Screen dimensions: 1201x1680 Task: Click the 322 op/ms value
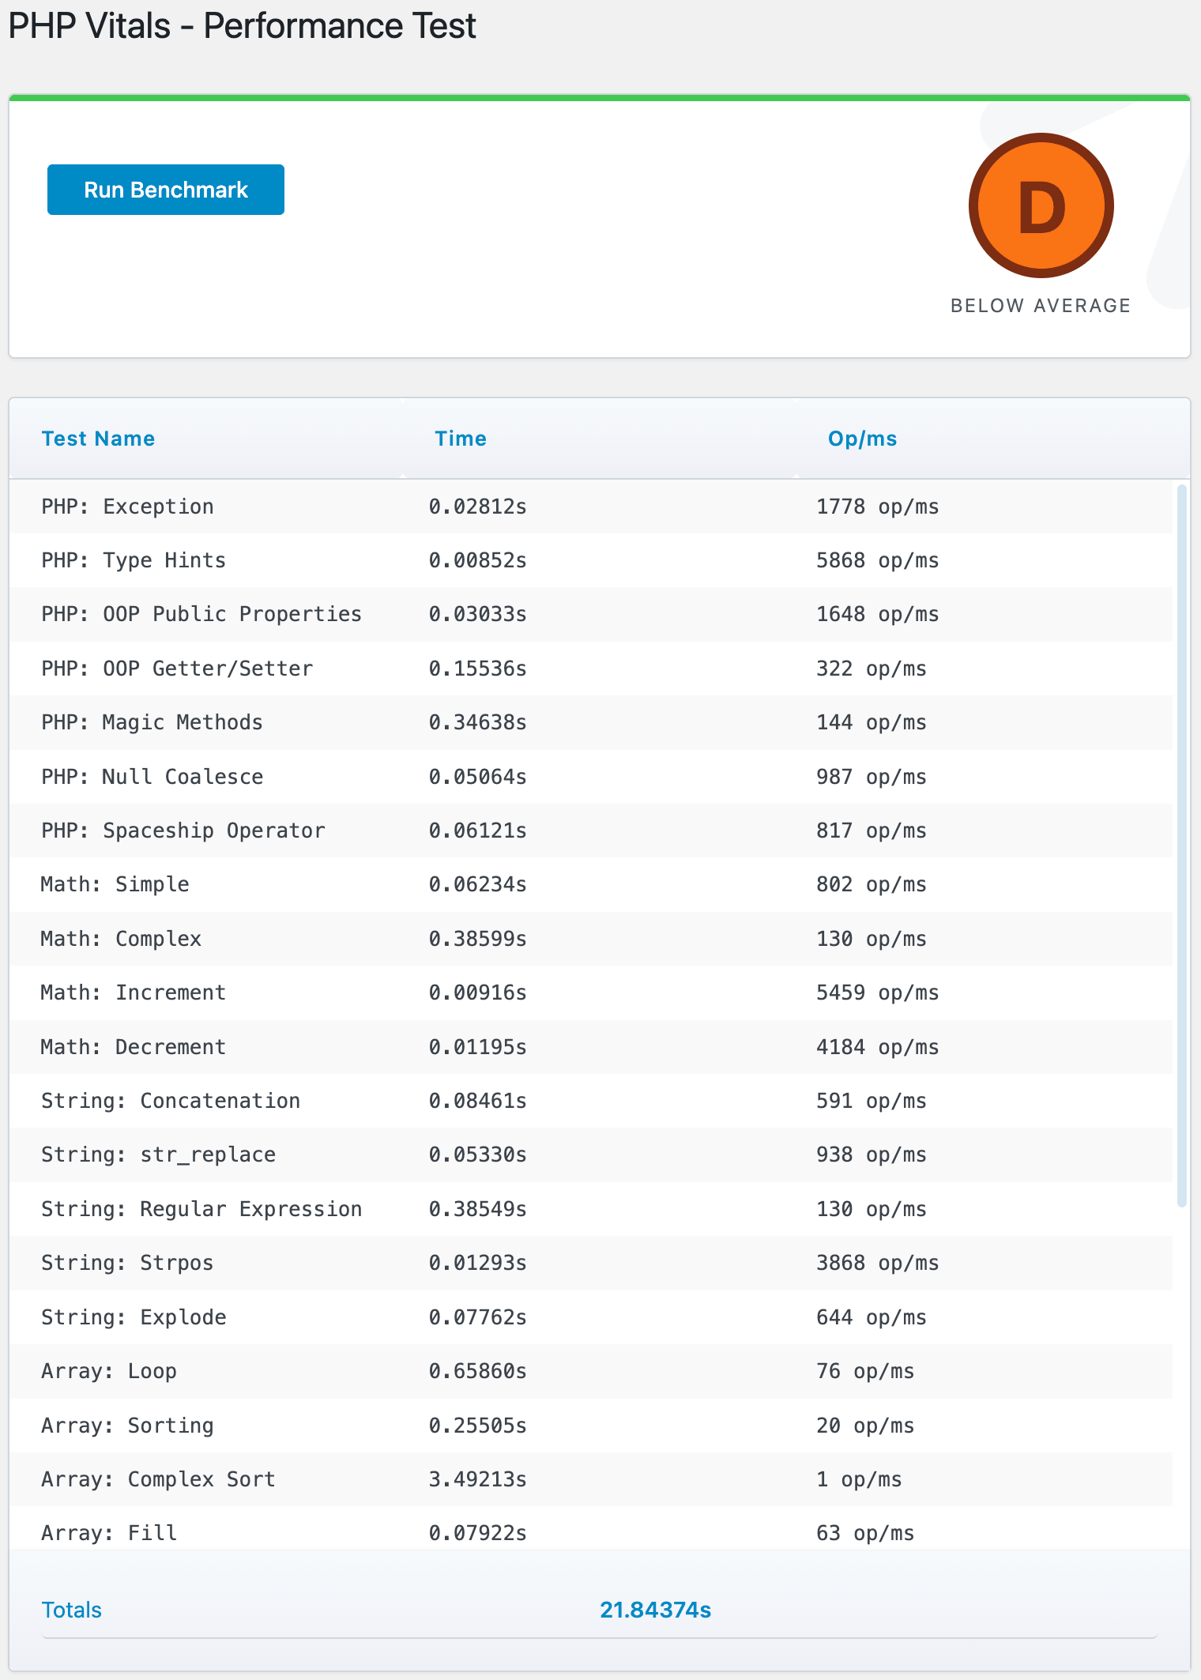pyautogui.click(x=872, y=669)
